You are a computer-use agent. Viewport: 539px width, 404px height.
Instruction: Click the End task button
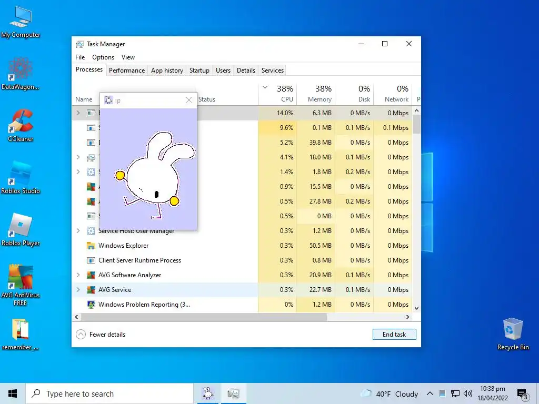point(394,334)
